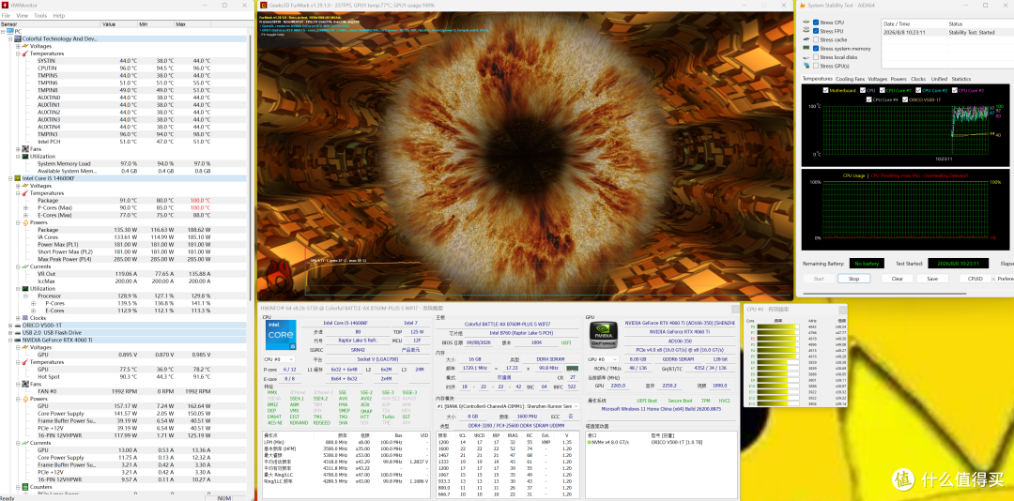Click the Powers flame icon under Intel Core i5
The height and width of the screenshot is (501, 1014).
(25, 221)
